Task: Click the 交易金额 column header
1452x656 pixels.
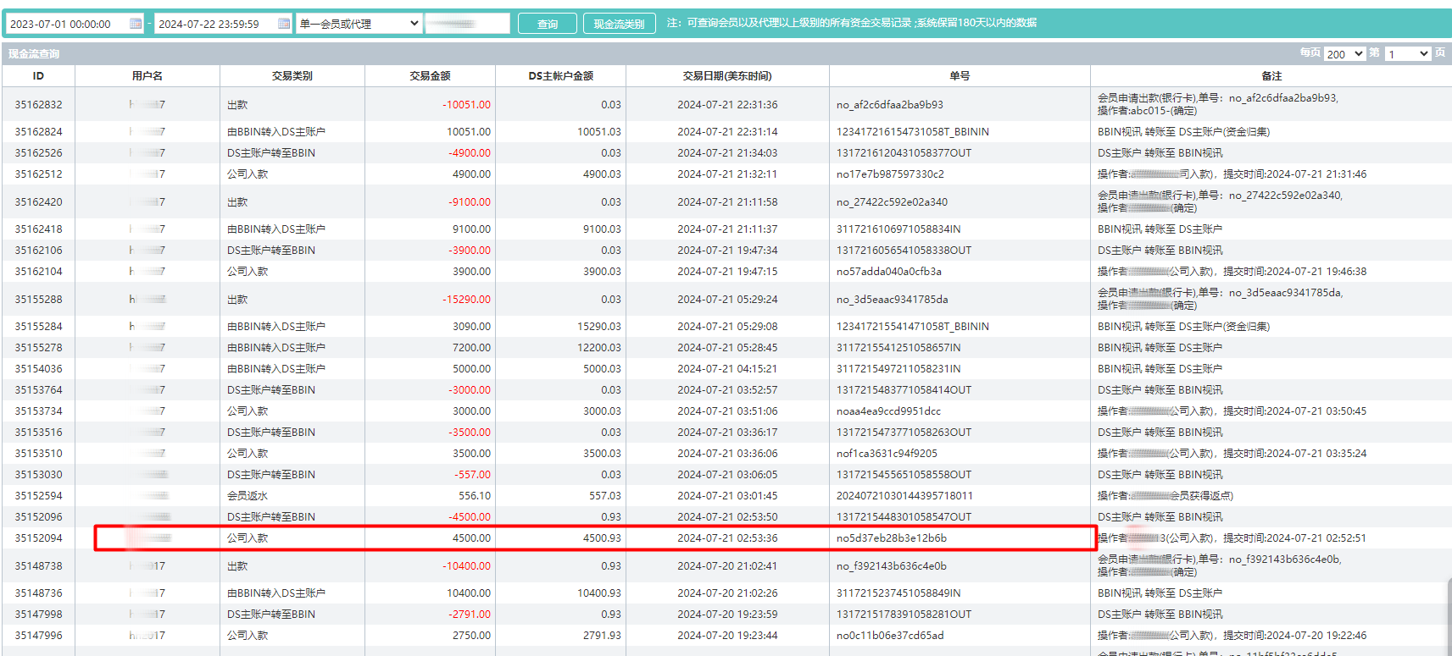Action: point(430,76)
